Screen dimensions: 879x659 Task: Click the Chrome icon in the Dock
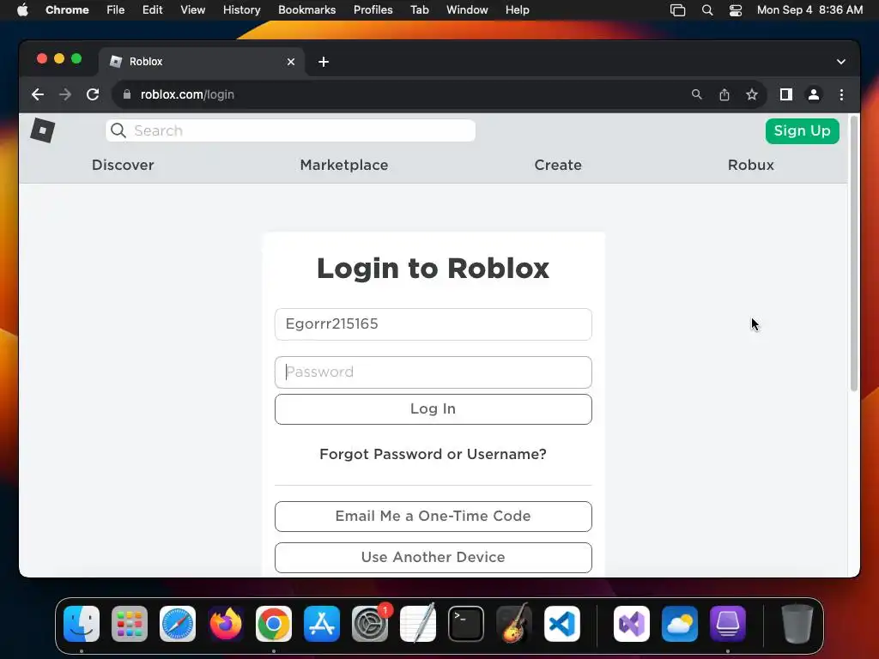274,624
